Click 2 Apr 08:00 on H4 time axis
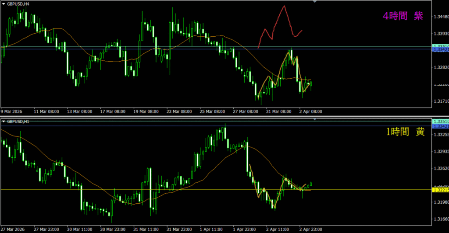Image resolution: width=449 pixels, height=233 pixels. tap(311, 111)
